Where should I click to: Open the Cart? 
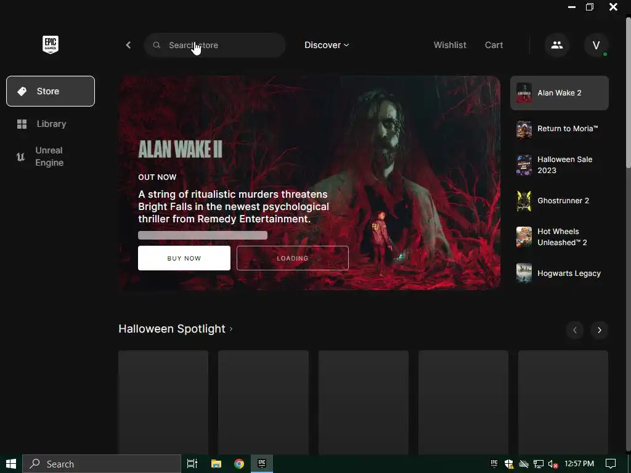pos(494,45)
